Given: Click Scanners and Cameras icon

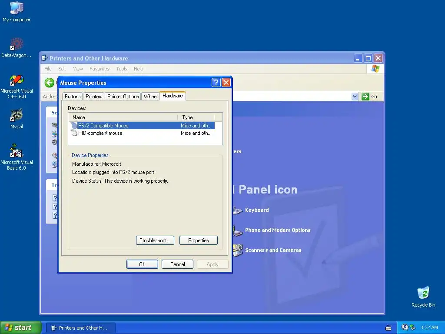Looking at the screenshot, I should 238,250.
